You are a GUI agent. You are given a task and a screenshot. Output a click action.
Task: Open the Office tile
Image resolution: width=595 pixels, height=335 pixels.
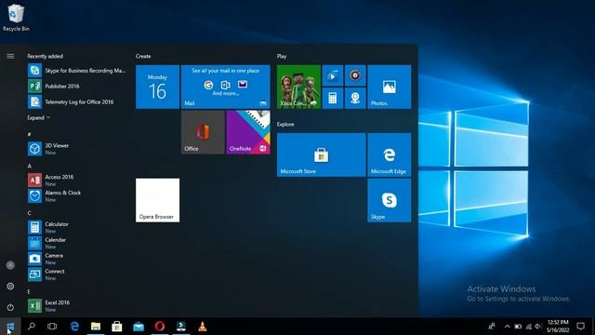pos(203,132)
